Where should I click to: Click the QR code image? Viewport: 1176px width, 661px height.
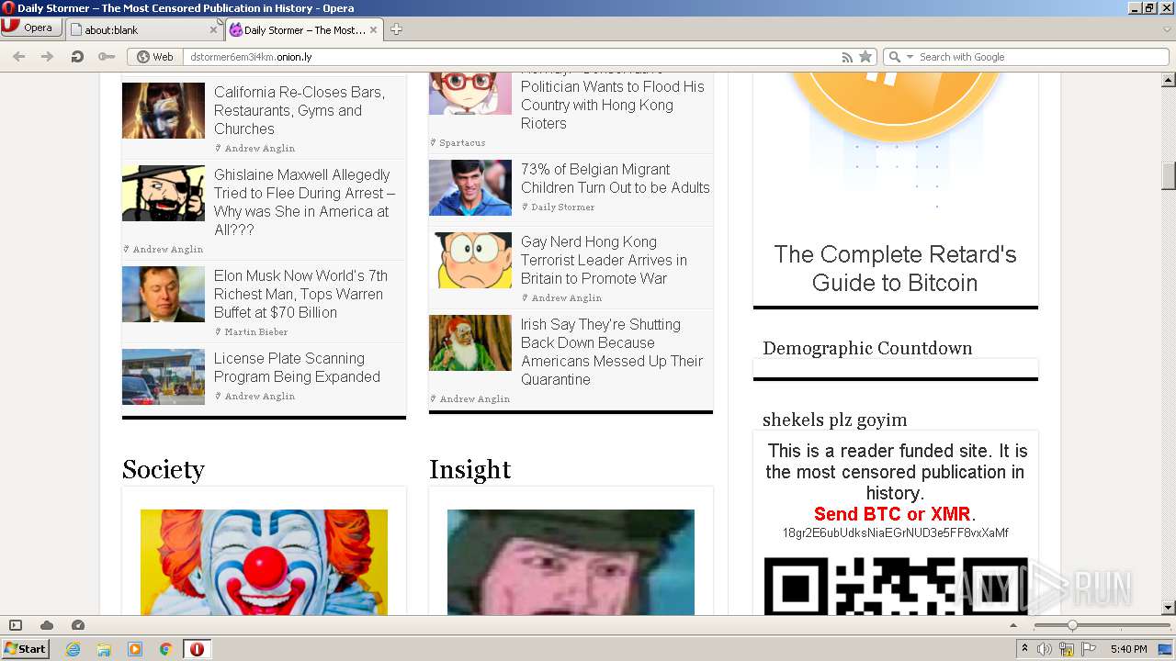point(896,586)
